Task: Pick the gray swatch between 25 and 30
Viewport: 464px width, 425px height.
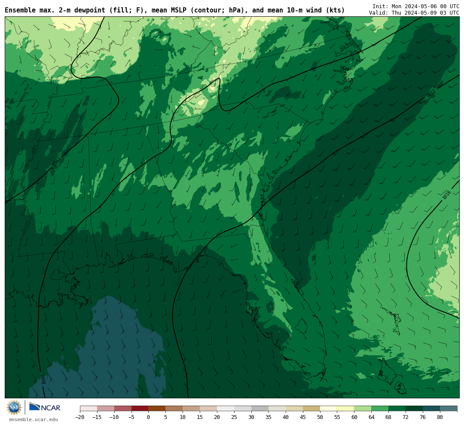Action: coord(243,409)
